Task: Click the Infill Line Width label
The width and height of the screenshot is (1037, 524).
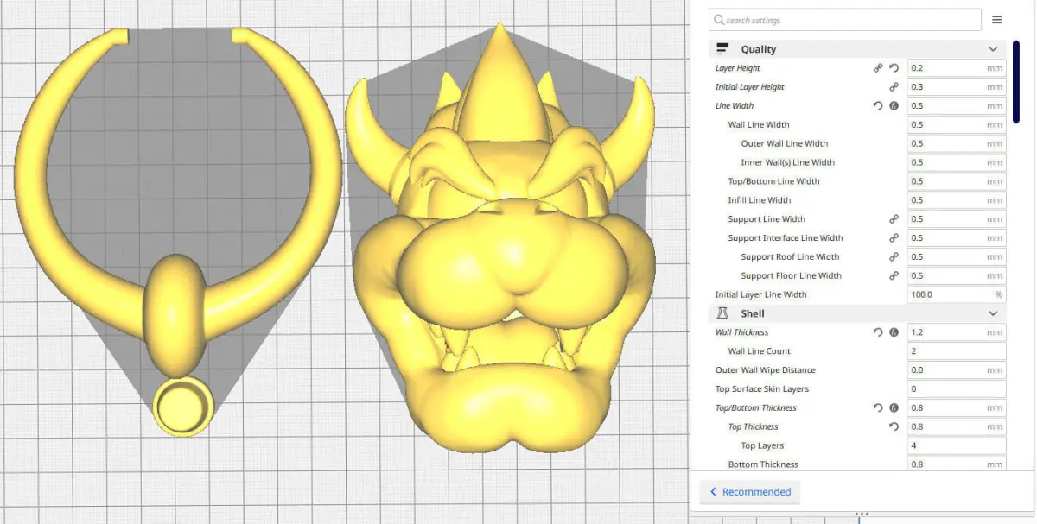Action: [760, 200]
